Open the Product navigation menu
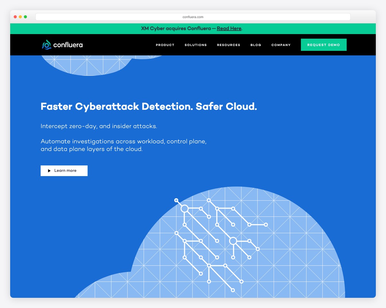Image resolution: width=386 pixels, height=308 pixels. tap(165, 45)
